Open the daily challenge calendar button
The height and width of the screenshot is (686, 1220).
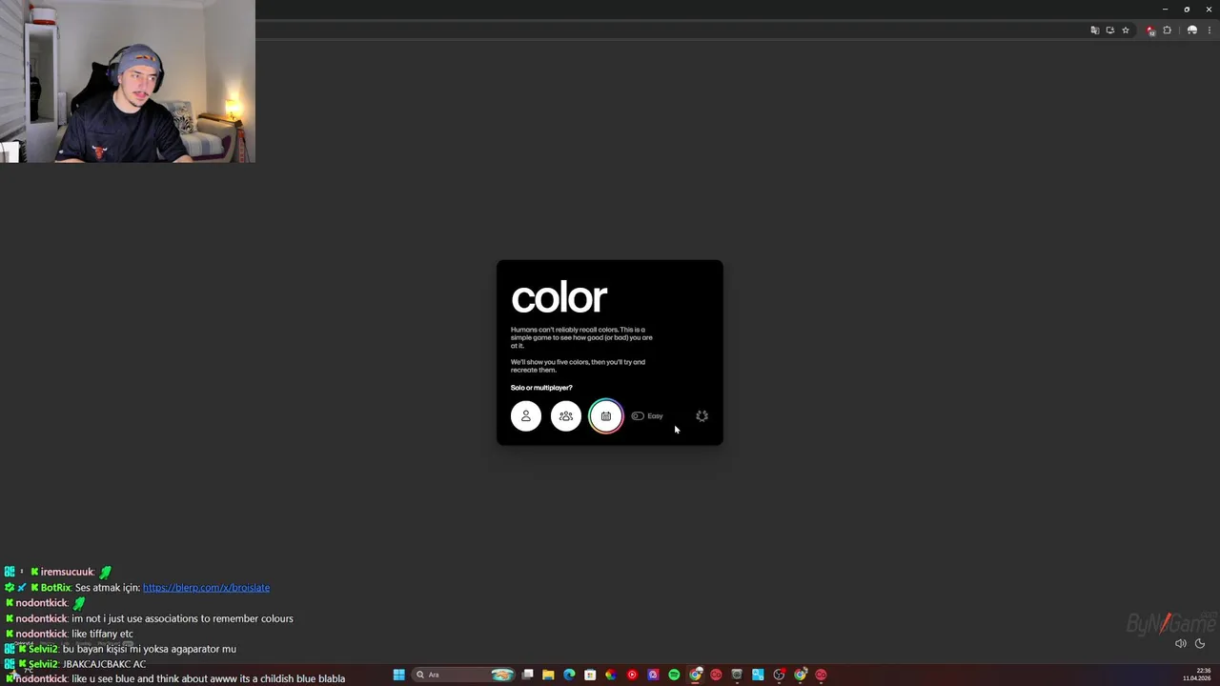(606, 416)
